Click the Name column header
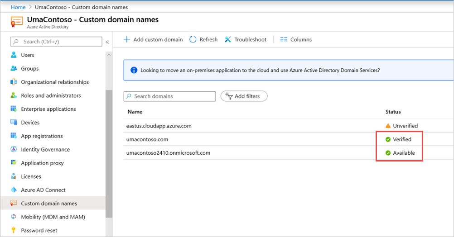The width and height of the screenshot is (454, 237). [135, 112]
